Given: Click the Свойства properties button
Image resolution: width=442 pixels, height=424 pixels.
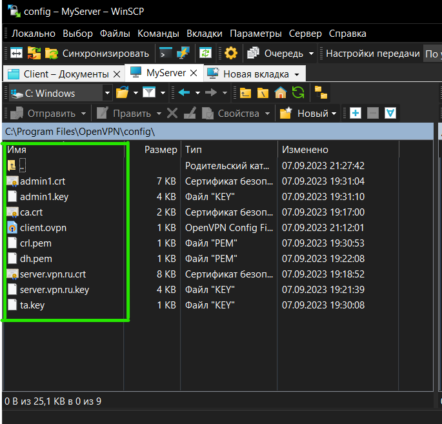Looking at the screenshot, I should (x=231, y=114).
